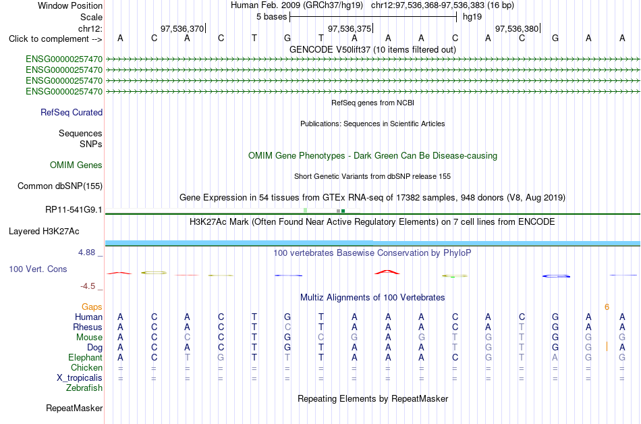The height and width of the screenshot is (424, 641).
Task: Click the tall red conservation peak mid-track
Action: pyautogui.click(x=387, y=272)
